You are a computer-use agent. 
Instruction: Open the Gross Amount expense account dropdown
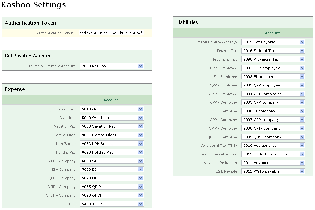coord(112,109)
